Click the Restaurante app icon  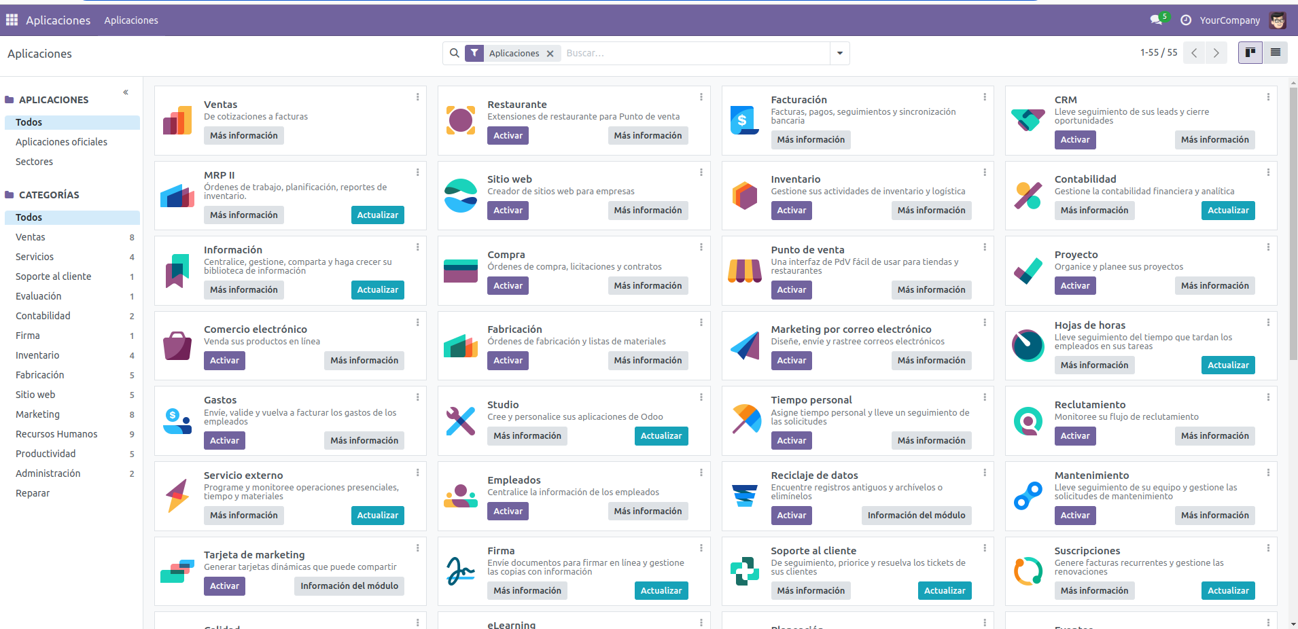coord(461,120)
